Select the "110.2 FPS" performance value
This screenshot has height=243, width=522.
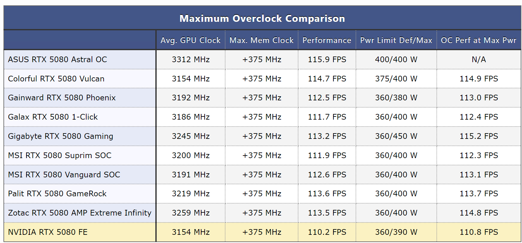tap(327, 232)
